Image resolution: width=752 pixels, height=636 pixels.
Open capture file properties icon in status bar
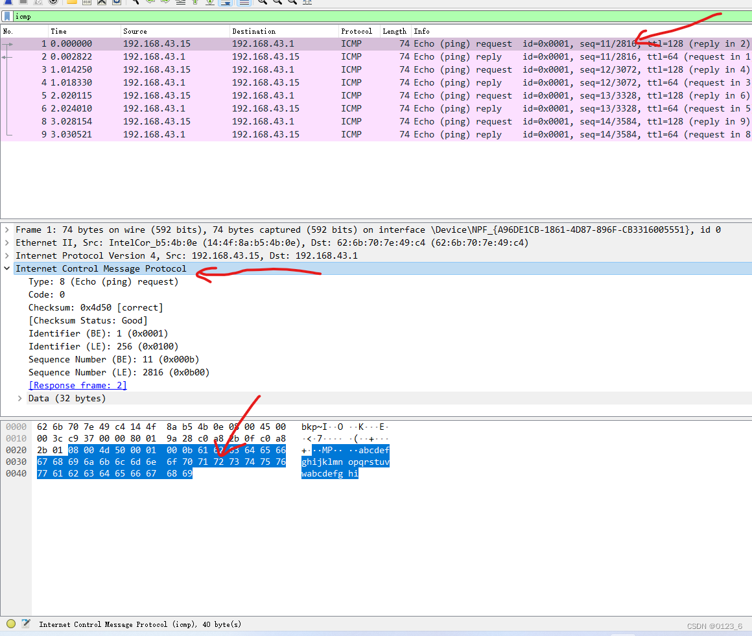coord(26,624)
